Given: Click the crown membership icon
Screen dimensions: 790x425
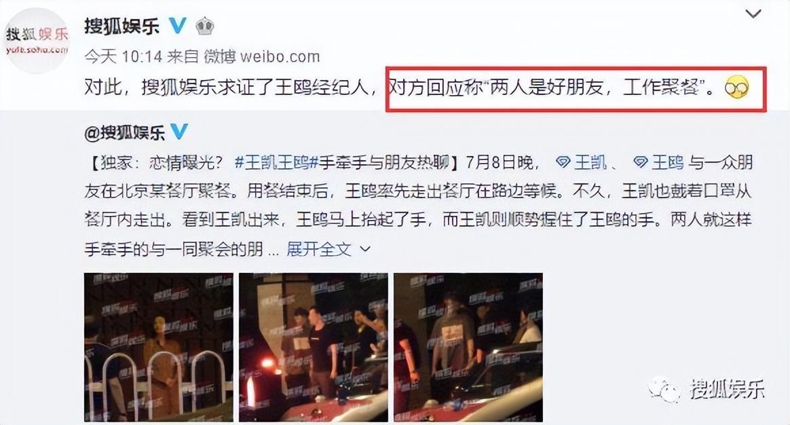Looking at the screenshot, I should (x=204, y=25).
